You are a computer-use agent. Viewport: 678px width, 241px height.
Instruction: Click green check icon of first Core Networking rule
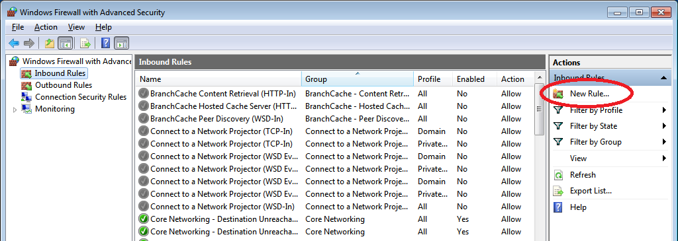pyautogui.click(x=144, y=219)
